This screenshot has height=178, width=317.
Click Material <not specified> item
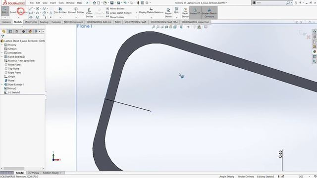coord(21,60)
